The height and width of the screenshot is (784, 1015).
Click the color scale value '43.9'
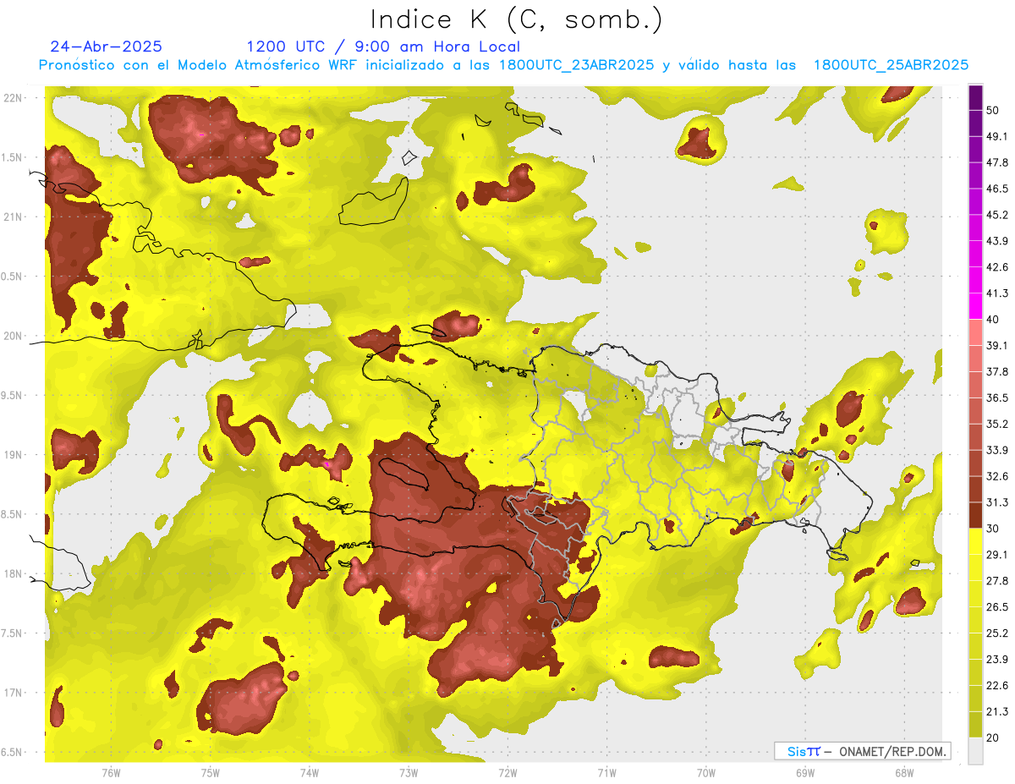point(997,241)
